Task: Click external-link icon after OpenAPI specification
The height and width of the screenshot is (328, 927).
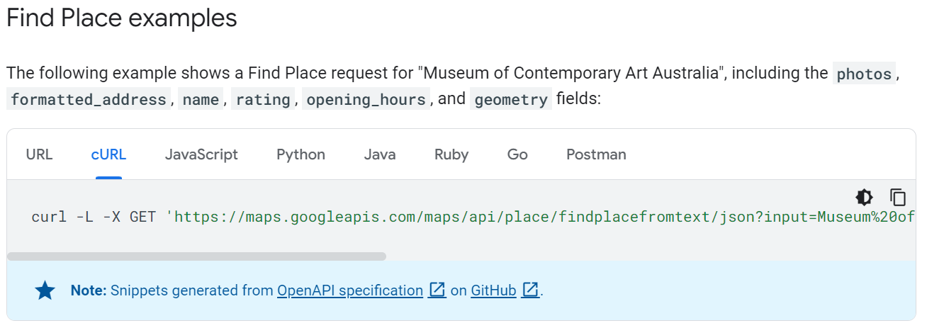Action: pos(438,290)
